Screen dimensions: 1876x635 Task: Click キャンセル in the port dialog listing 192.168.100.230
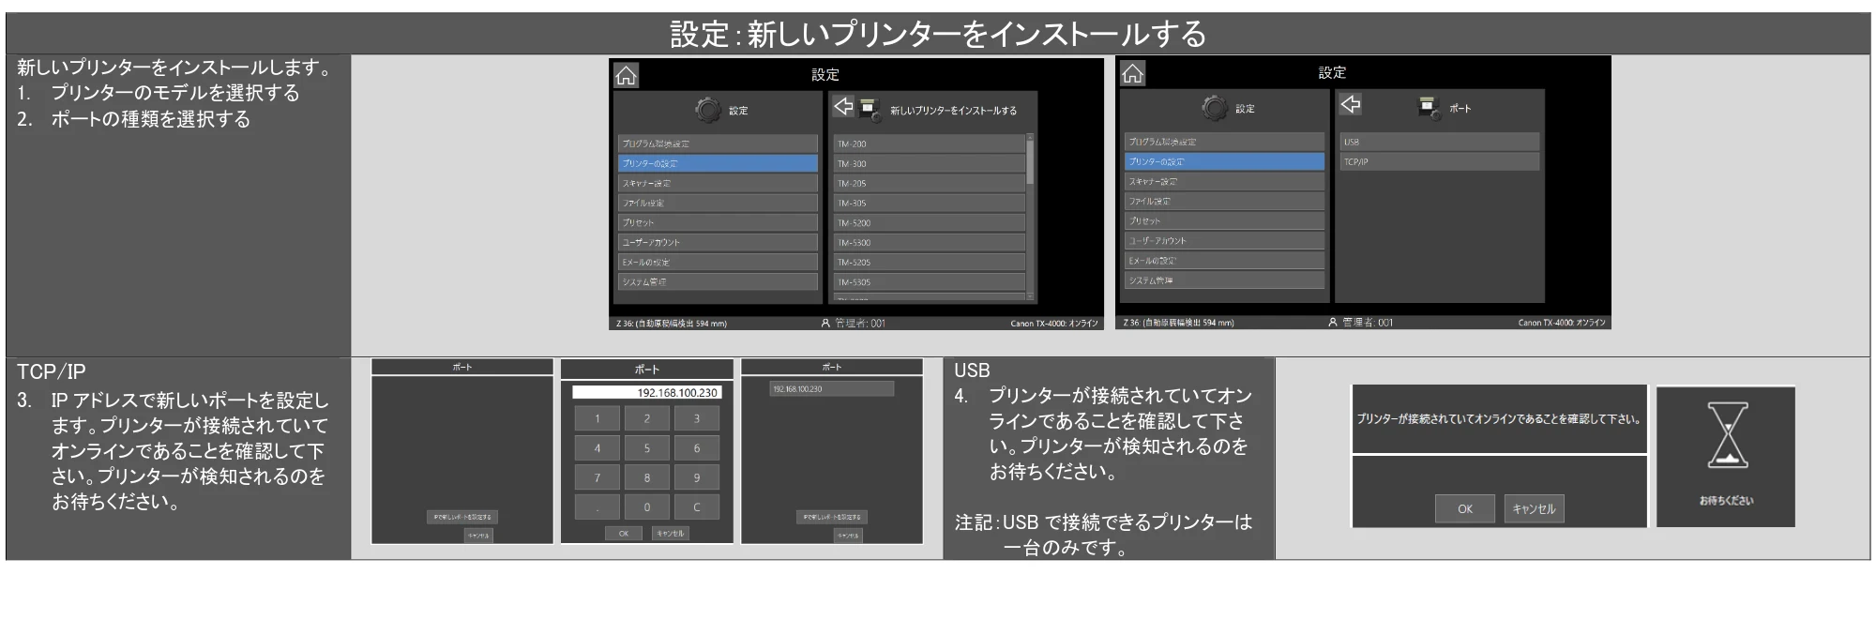[x=847, y=536]
